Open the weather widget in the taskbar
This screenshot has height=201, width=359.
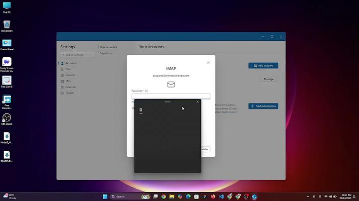click(9, 197)
